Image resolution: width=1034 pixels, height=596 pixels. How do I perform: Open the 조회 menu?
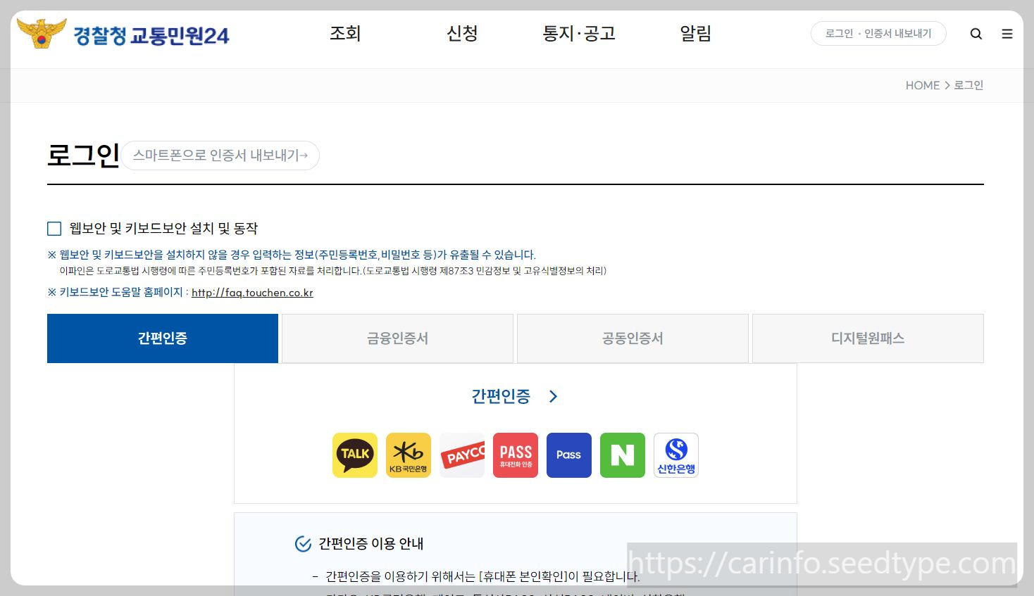coord(345,33)
